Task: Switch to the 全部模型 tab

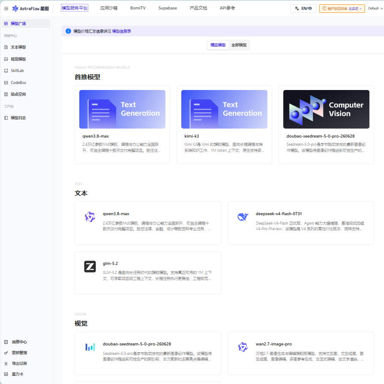Action: tap(239, 45)
